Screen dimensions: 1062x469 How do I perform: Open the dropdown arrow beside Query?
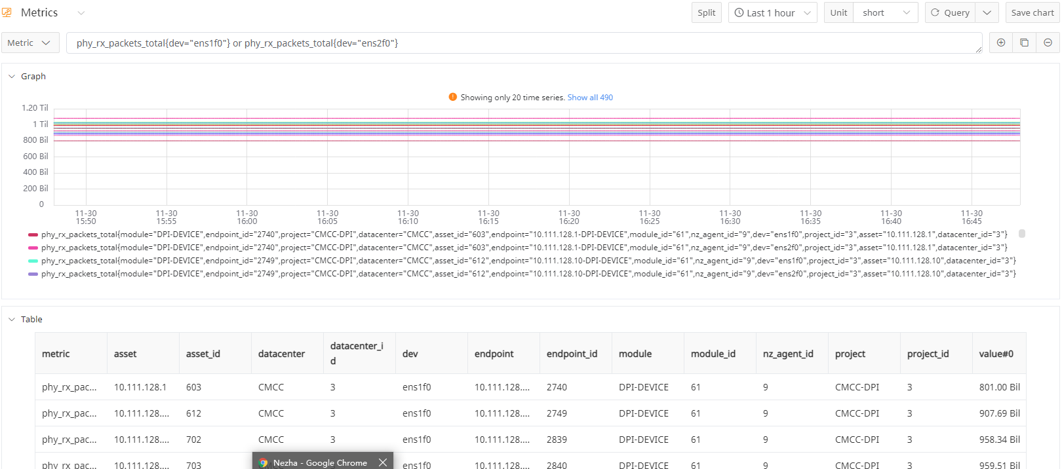coord(987,12)
